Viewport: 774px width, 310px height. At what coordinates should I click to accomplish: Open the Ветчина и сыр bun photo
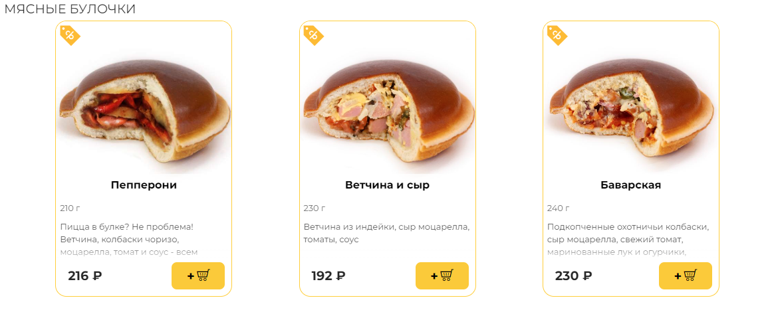[388, 112]
